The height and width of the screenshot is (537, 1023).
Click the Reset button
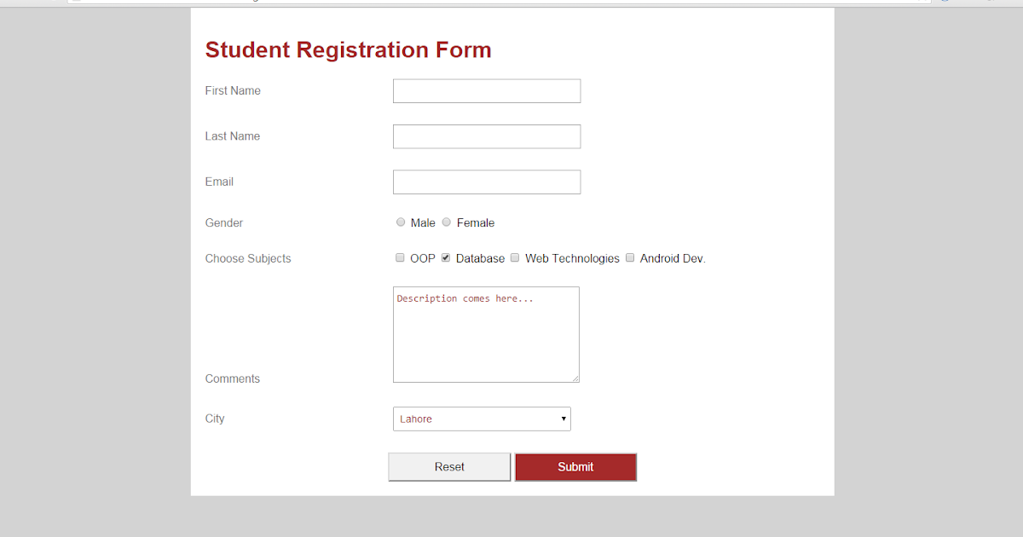449,466
